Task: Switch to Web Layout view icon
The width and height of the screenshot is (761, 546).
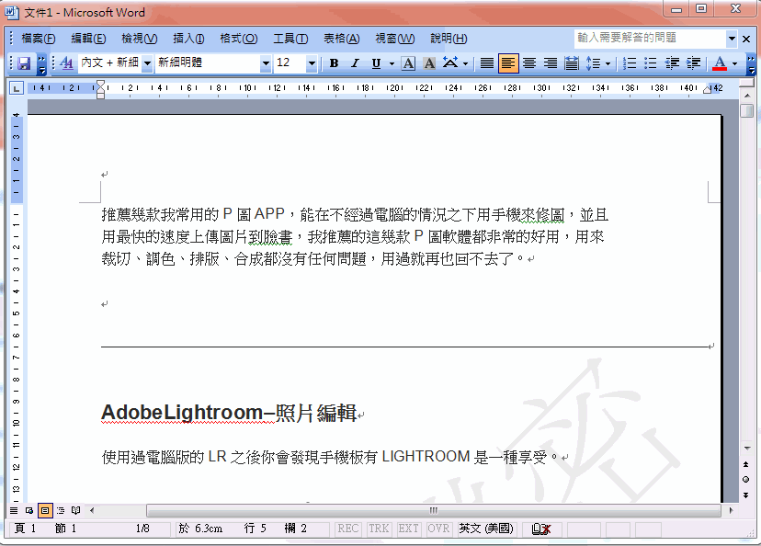Action: click(29, 510)
